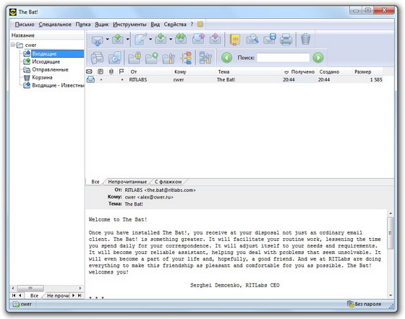Image resolution: width=405 pixels, height=319 pixels.
Task: Select the Корзина folder
Action: coord(42,77)
